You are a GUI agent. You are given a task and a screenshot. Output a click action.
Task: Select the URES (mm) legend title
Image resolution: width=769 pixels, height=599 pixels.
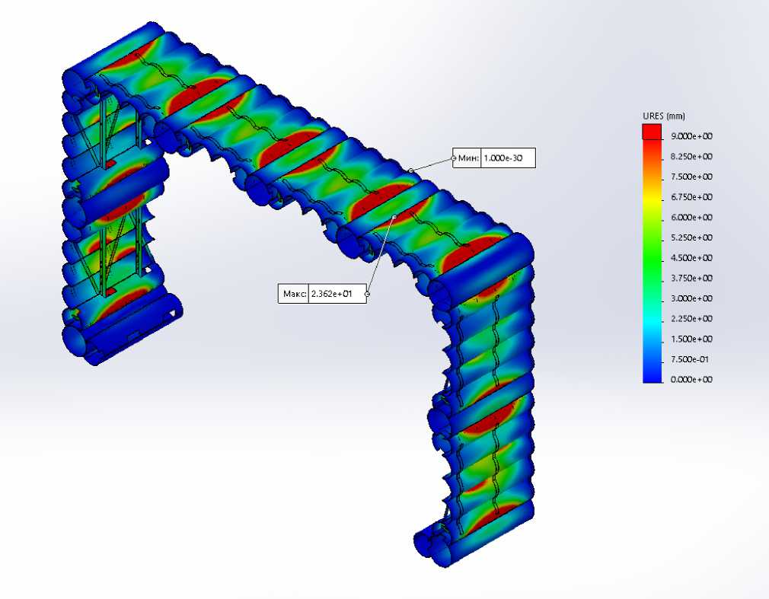click(x=664, y=116)
